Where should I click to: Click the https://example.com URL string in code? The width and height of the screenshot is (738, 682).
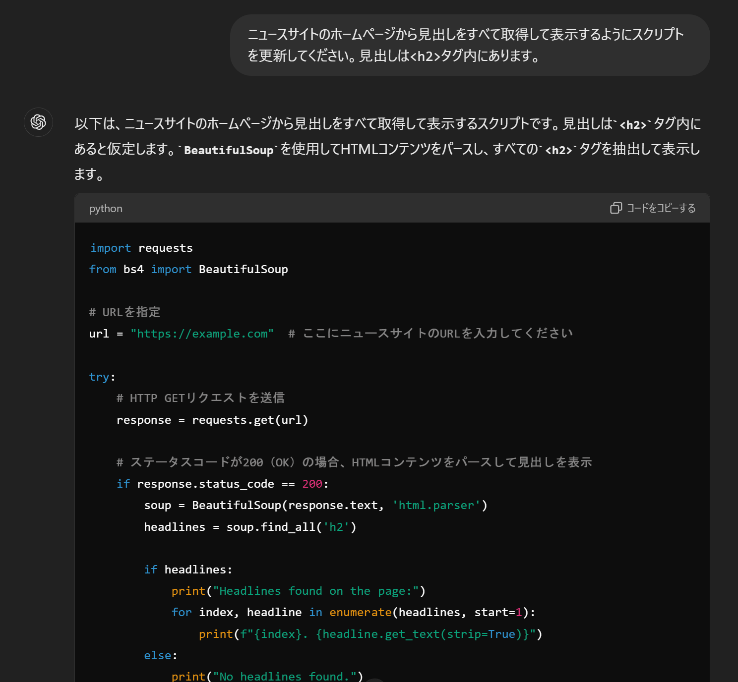[x=202, y=334]
